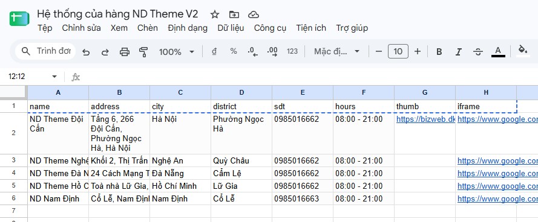Select row 6 header
538x222 pixels.
coord(14,198)
